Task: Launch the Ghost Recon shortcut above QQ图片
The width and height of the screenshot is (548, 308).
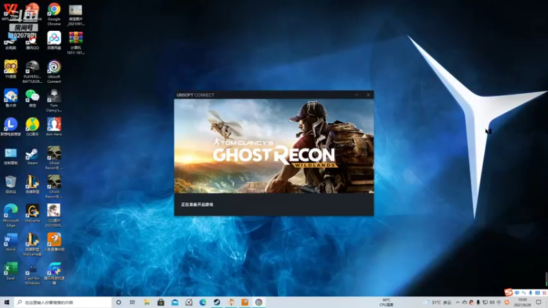Action: coord(54,187)
